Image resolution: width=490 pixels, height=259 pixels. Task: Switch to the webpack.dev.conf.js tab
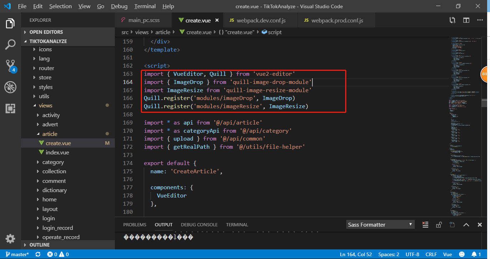pyautogui.click(x=260, y=20)
